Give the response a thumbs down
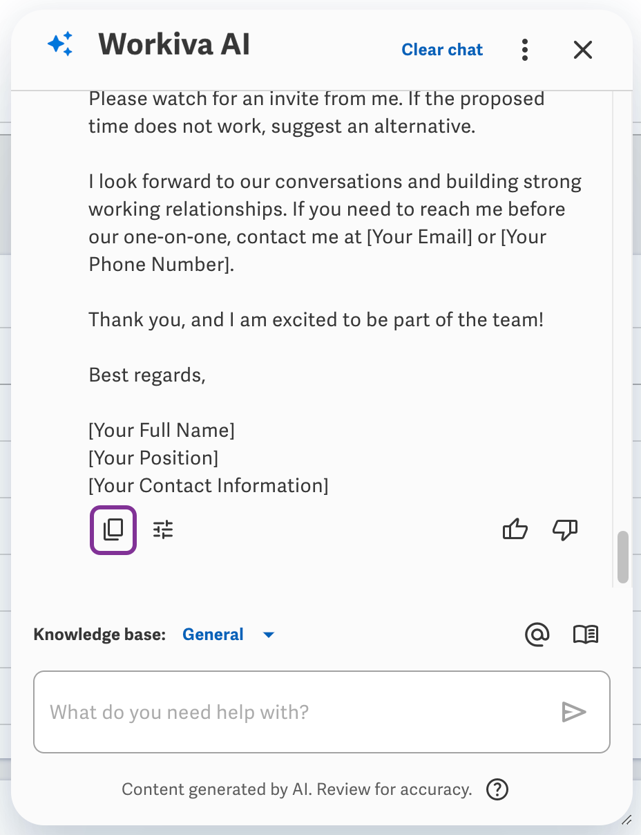This screenshot has height=835, width=641. coord(565,530)
